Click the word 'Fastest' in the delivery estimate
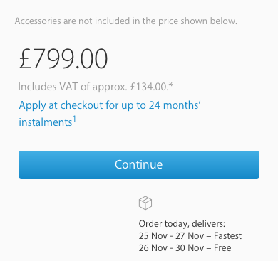The height and width of the screenshot is (261, 278). (227, 235)
